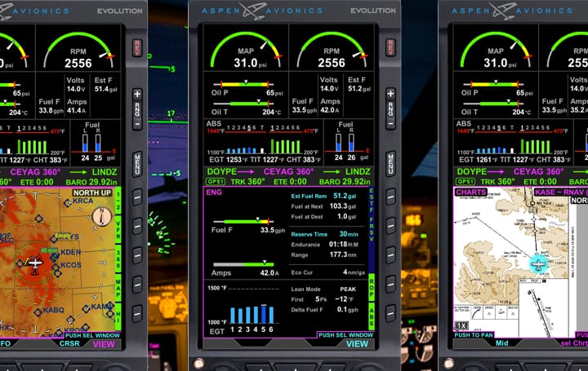Tap the red REV button on middle display
588x371 pixels.
click(x=390, y=47)
